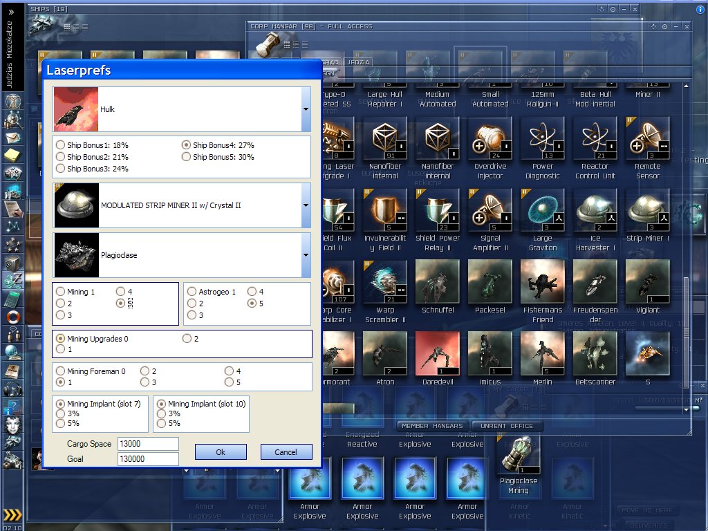Viewport: 708px width, 531px height.
Task: Open the notepad icon in left sidebar
Action: pos(12,156)
